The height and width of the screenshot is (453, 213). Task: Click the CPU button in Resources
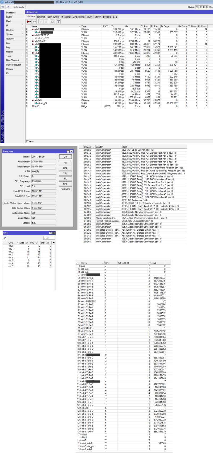(65, 173)
